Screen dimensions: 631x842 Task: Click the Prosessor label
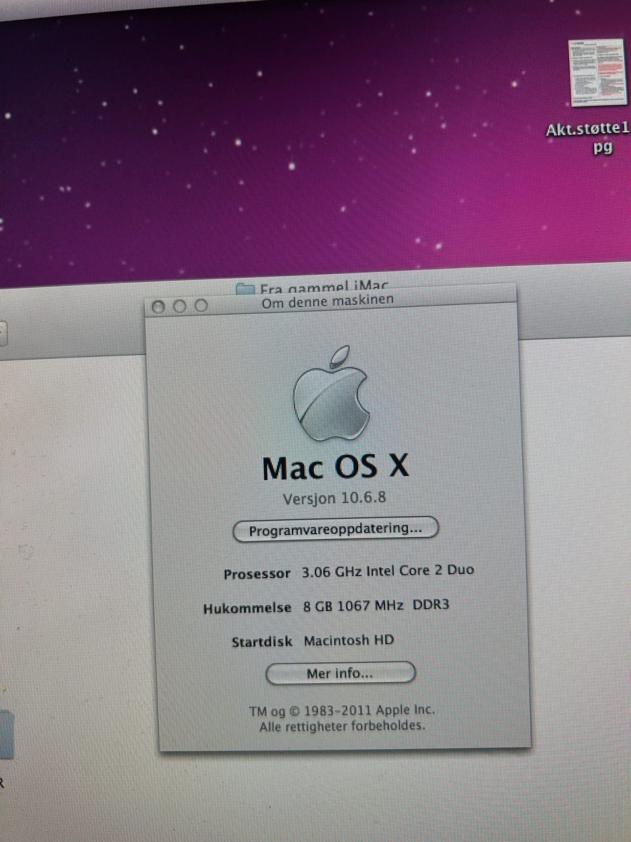tap(257, 574)
